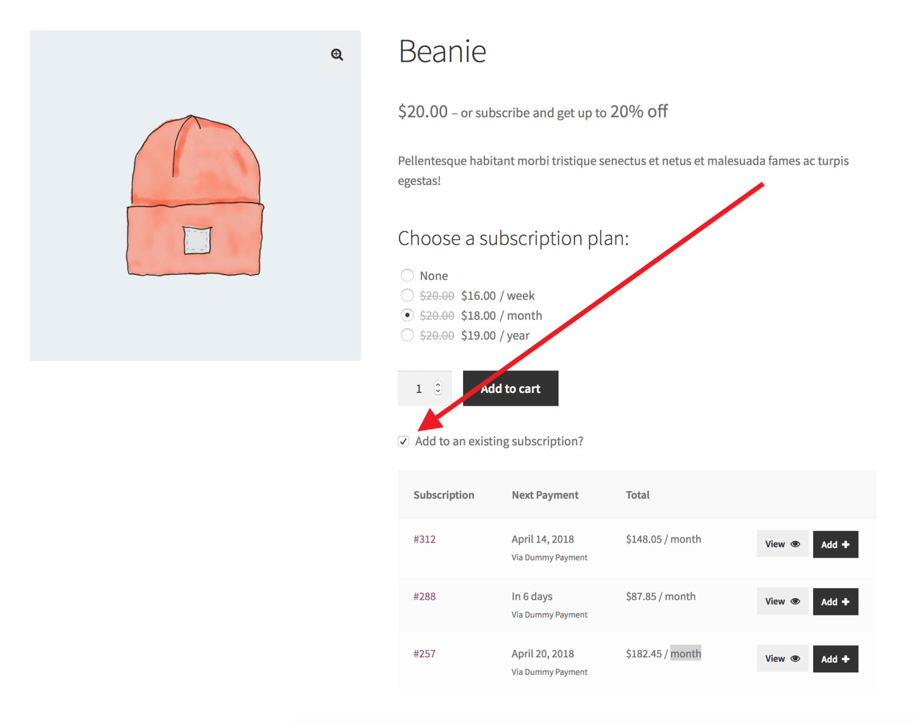The image size is (915, 723).
Task: Open subscription #312 link
Action: (x=425, y=539)
